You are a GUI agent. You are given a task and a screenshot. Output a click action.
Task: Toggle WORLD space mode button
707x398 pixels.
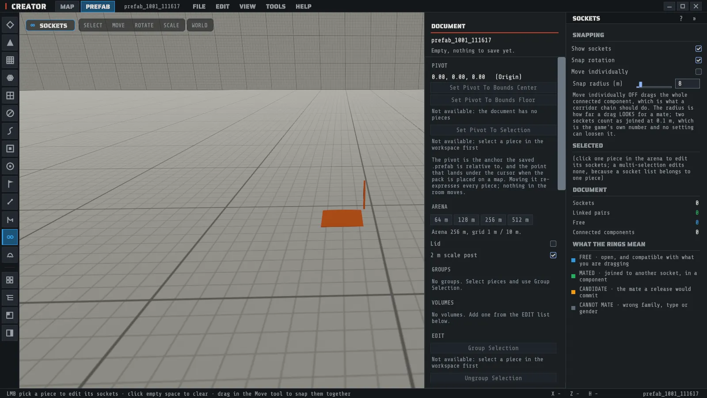pos(200,25)
